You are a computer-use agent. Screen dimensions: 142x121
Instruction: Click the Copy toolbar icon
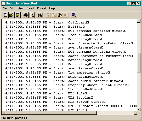coord(54,15)
